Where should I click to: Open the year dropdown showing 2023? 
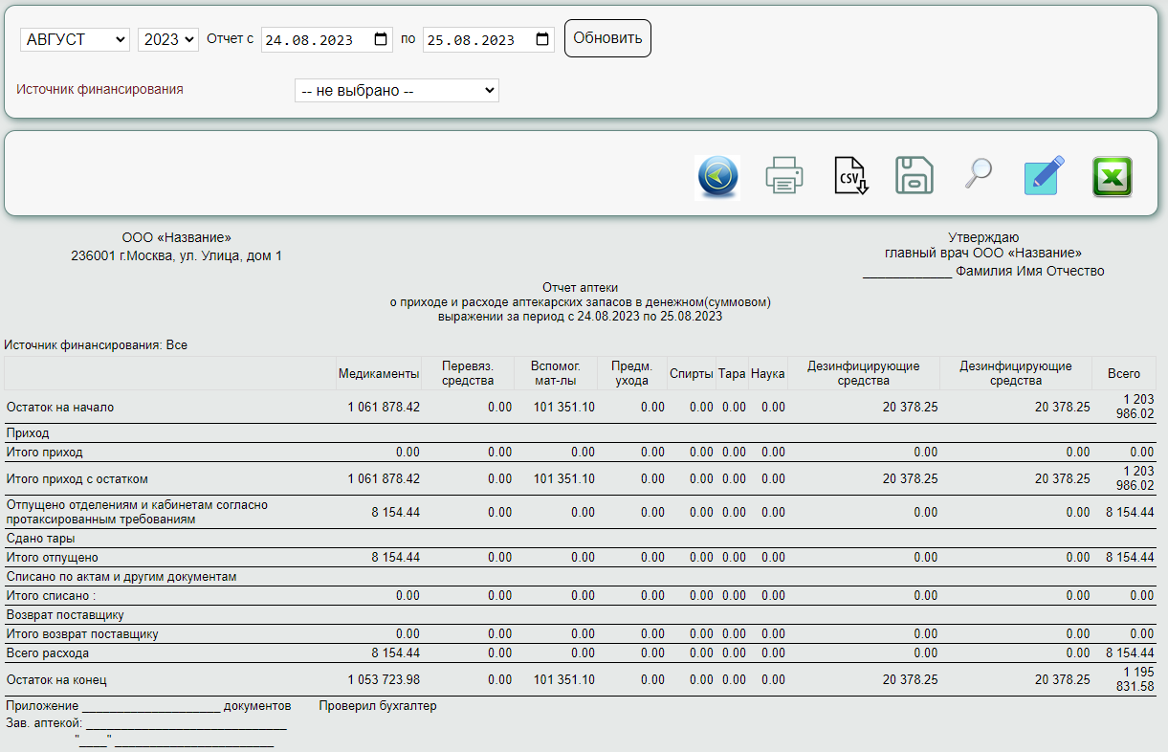coord(168,39)
